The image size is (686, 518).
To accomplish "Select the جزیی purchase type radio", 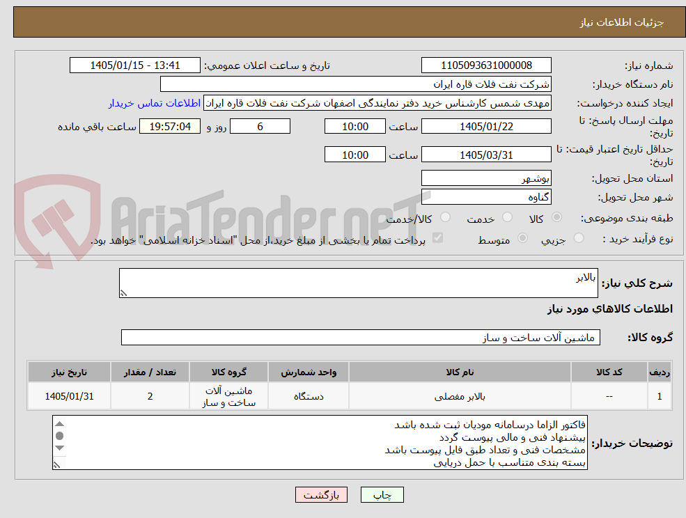I will tap(578, 238).
